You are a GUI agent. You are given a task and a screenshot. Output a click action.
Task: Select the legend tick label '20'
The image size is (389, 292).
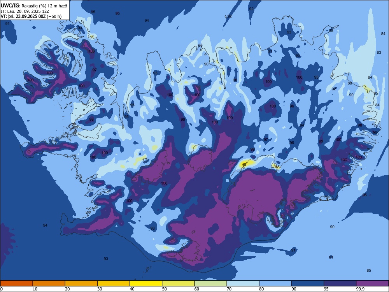pyautogui.click(x=67, y=289)
